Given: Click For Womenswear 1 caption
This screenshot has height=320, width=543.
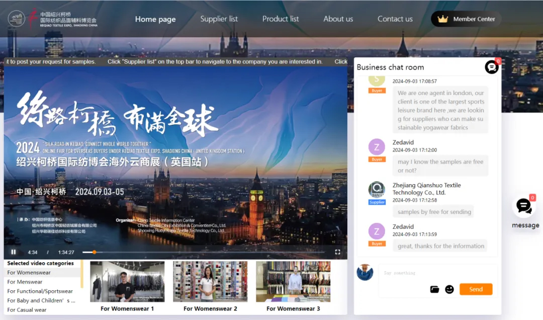Looking at the screenshot, I should click(x=127, y=308).
